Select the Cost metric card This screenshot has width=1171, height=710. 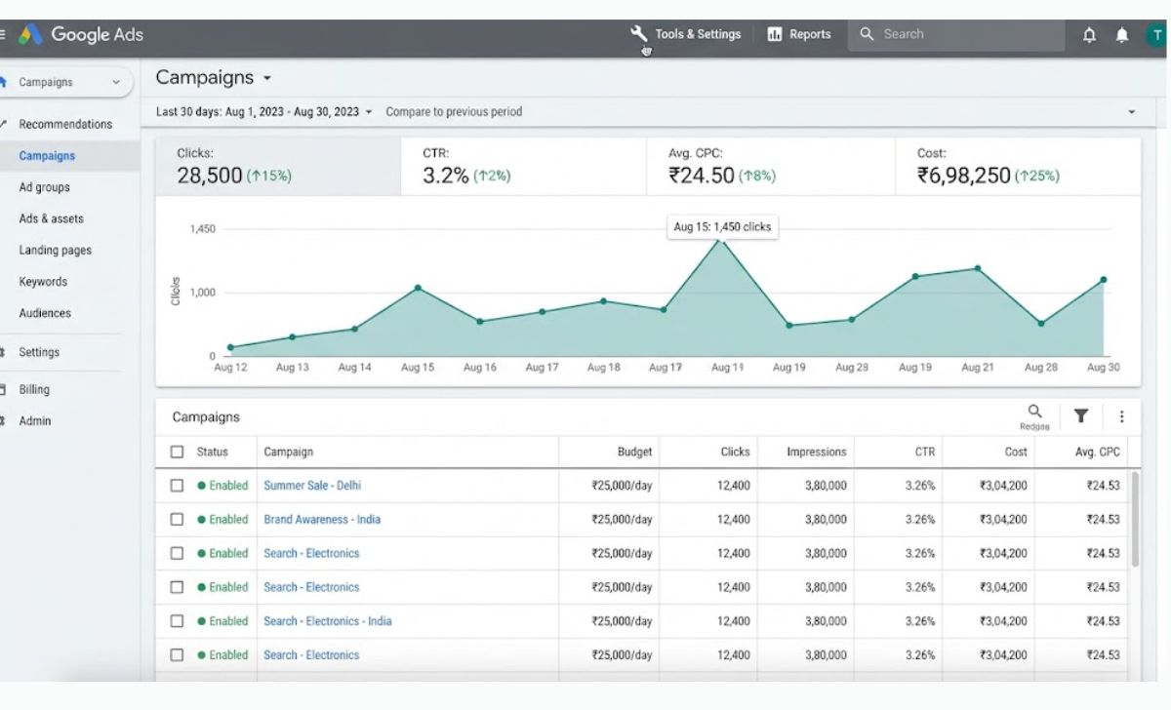click(x=1018, y=167)
